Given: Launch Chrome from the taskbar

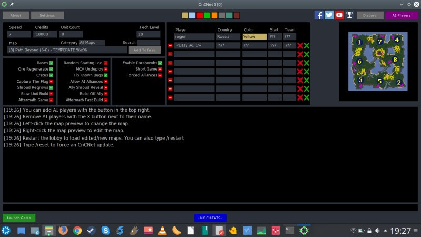Looking at the screenshot, I should [x=77, y=231].
